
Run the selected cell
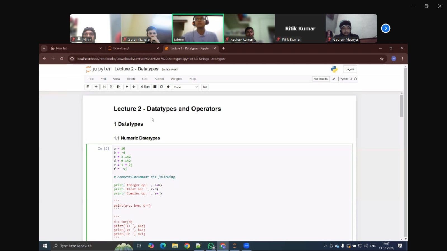[x=145, y=87]
